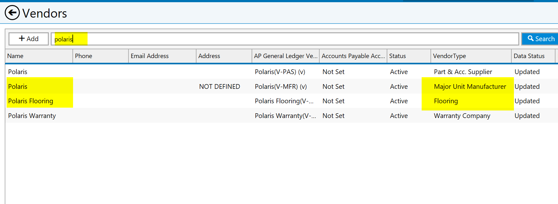Click the Polaris(V-MFR) (v) ledger cell
This screenshot has height=204, width=558.
281,87
